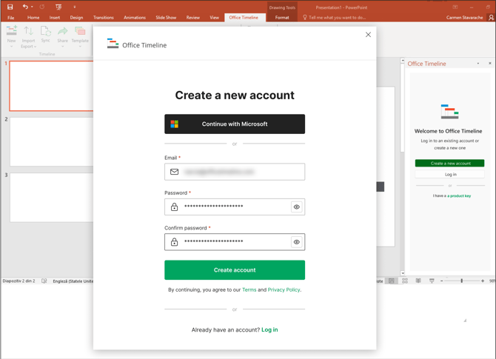The height and width of the screenshot is (359, 496).
Task: Switch to Slide Sorter view icon
Action: 405,281
